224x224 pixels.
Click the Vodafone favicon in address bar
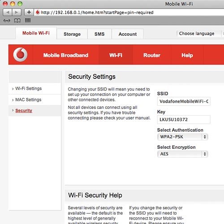pos(38,12)
